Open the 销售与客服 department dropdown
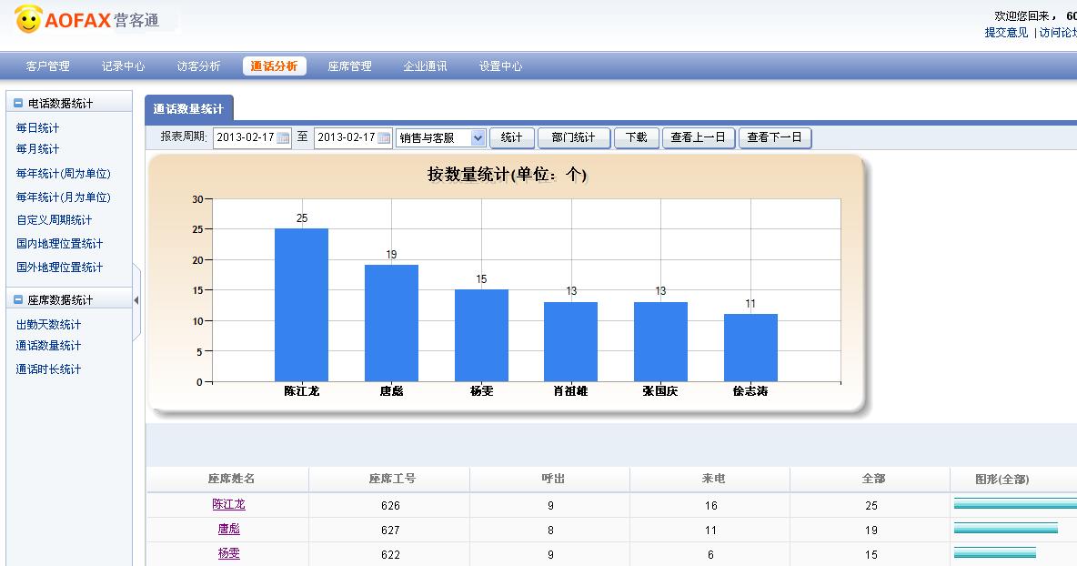The width and height of the screenshot is (1077, 566). (x=478, y=138)
